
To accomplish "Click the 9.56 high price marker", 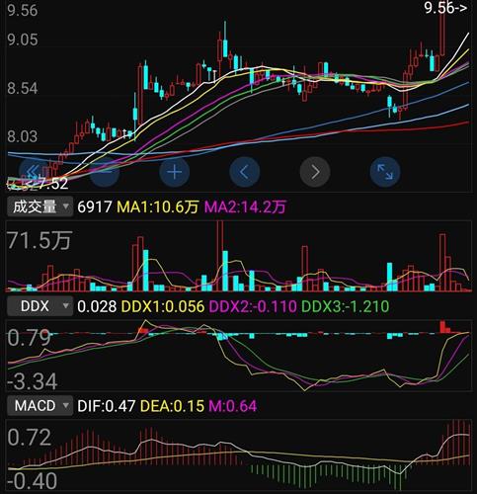I will pos(445,8).
